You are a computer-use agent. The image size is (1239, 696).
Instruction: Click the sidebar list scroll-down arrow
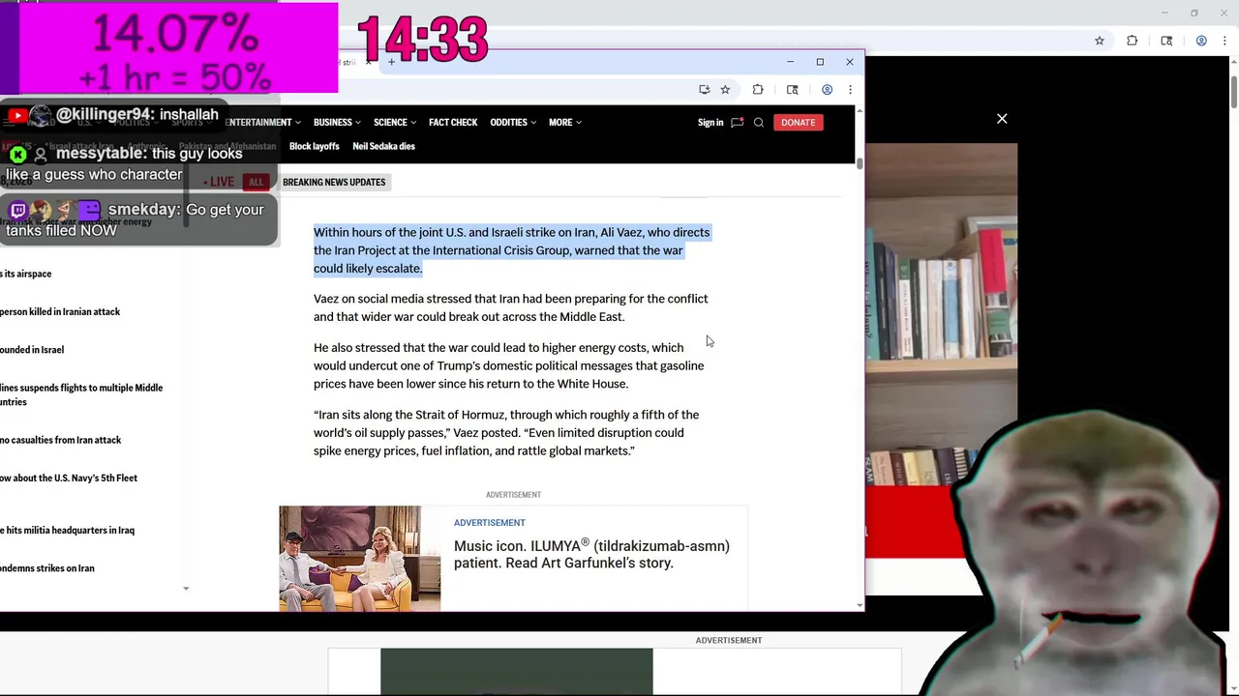(186, 588)
